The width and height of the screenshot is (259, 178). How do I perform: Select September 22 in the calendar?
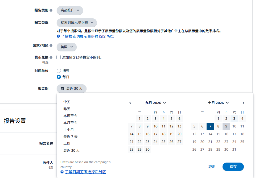pos(139,142)
